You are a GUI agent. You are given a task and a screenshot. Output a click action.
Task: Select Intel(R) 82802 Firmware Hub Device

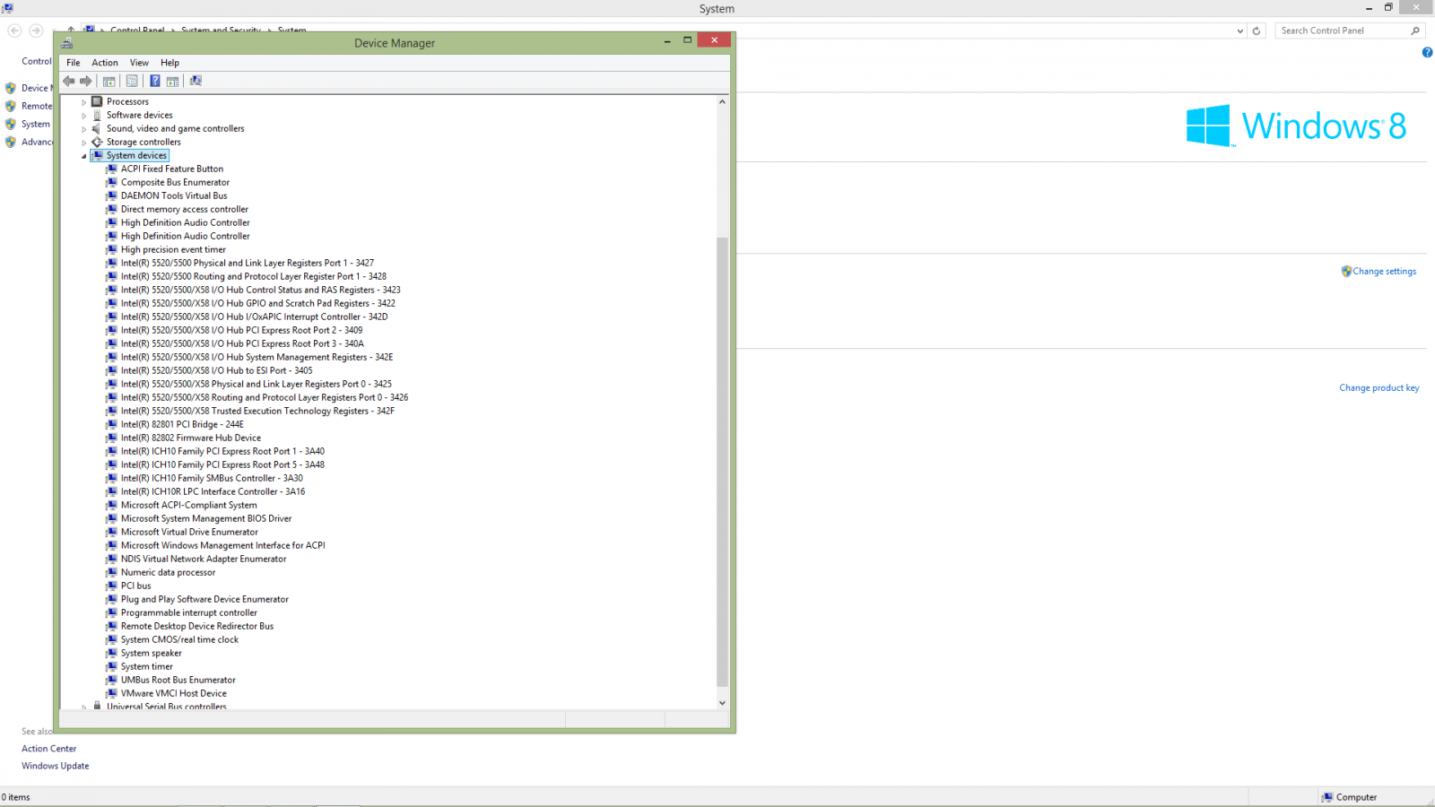(191, 438)
